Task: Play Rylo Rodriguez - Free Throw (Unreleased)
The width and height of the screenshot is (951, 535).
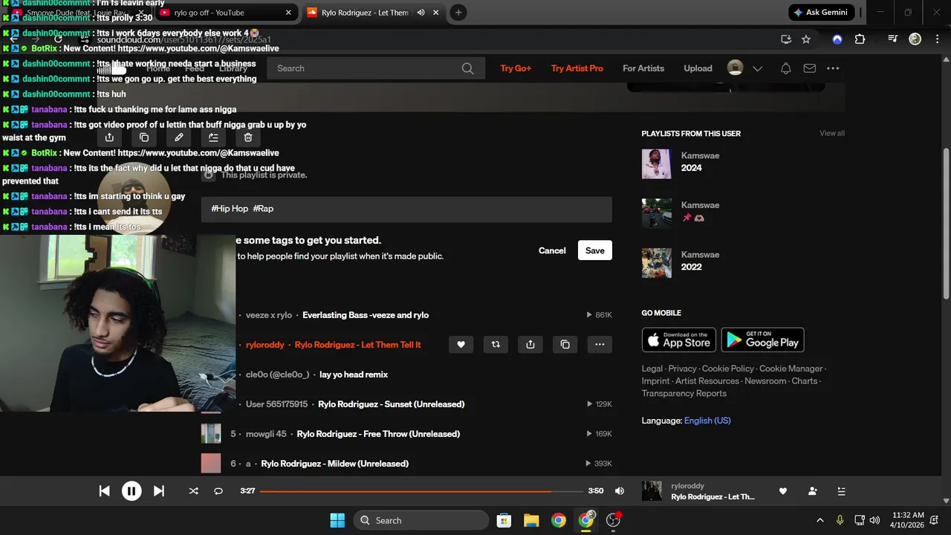Action: [378, 434]
